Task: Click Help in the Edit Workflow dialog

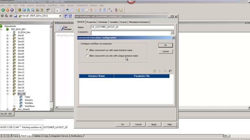Action: pos(170,124)
